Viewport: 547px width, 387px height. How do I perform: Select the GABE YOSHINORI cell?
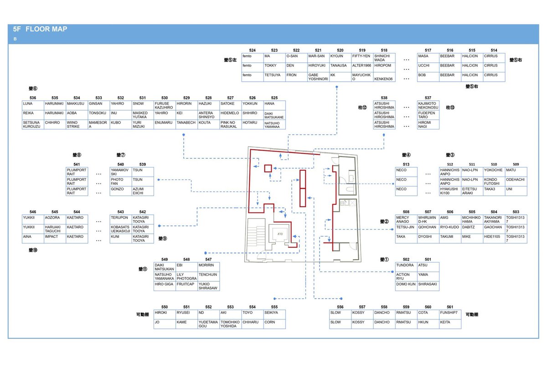tap(319, 77)
